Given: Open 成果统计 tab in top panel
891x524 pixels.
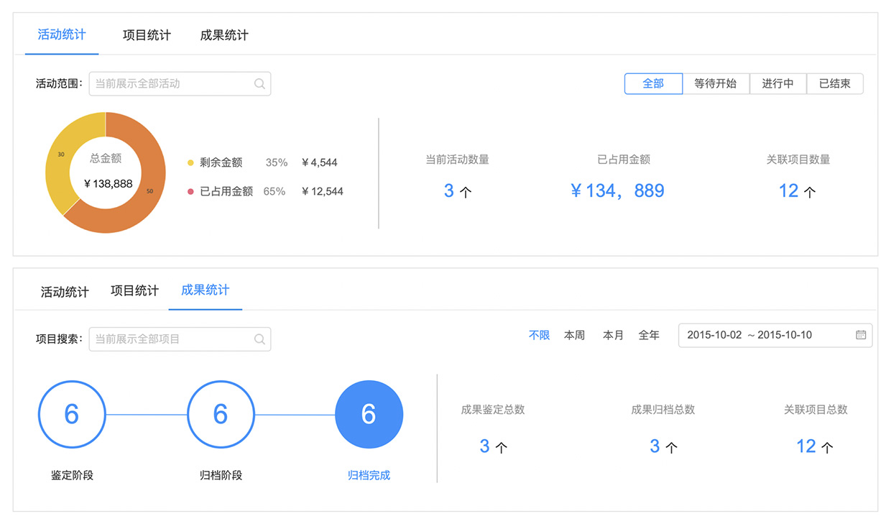Looking at the screenshot, I should [x=224, y=35].
